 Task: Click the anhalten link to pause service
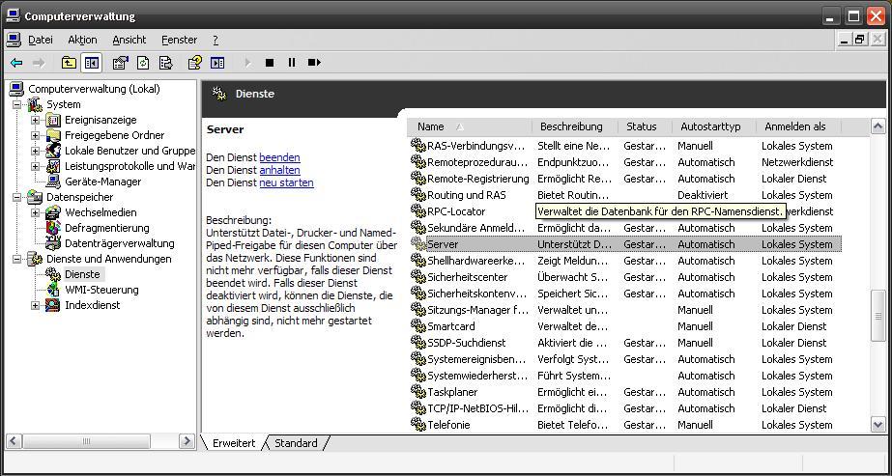(x=280, y=170)
